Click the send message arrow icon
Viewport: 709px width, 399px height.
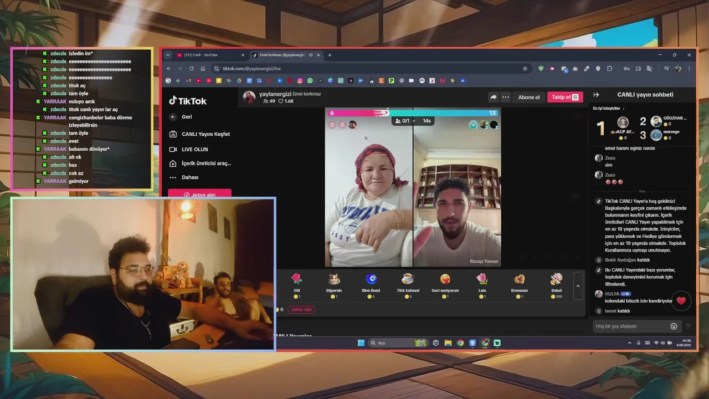pos(689,326)
